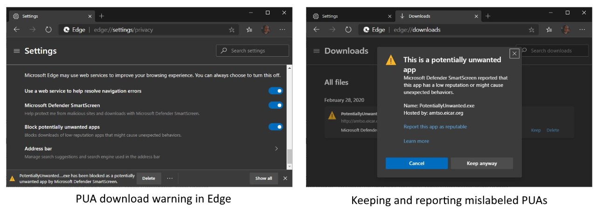Click the Search downloads field
597x210 pixels.
pyautogui.click(x=552, y=51)
